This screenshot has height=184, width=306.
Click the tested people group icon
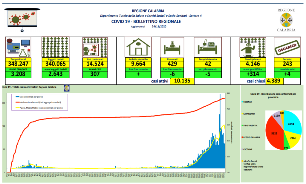tap(56, 47)
